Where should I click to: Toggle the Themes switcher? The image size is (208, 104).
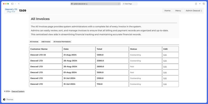click(8, 100)
